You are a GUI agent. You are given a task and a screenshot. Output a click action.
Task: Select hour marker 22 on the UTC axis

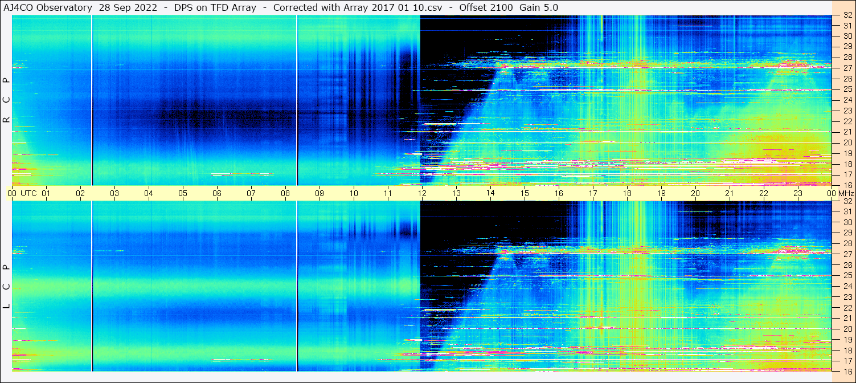(764, 193)
